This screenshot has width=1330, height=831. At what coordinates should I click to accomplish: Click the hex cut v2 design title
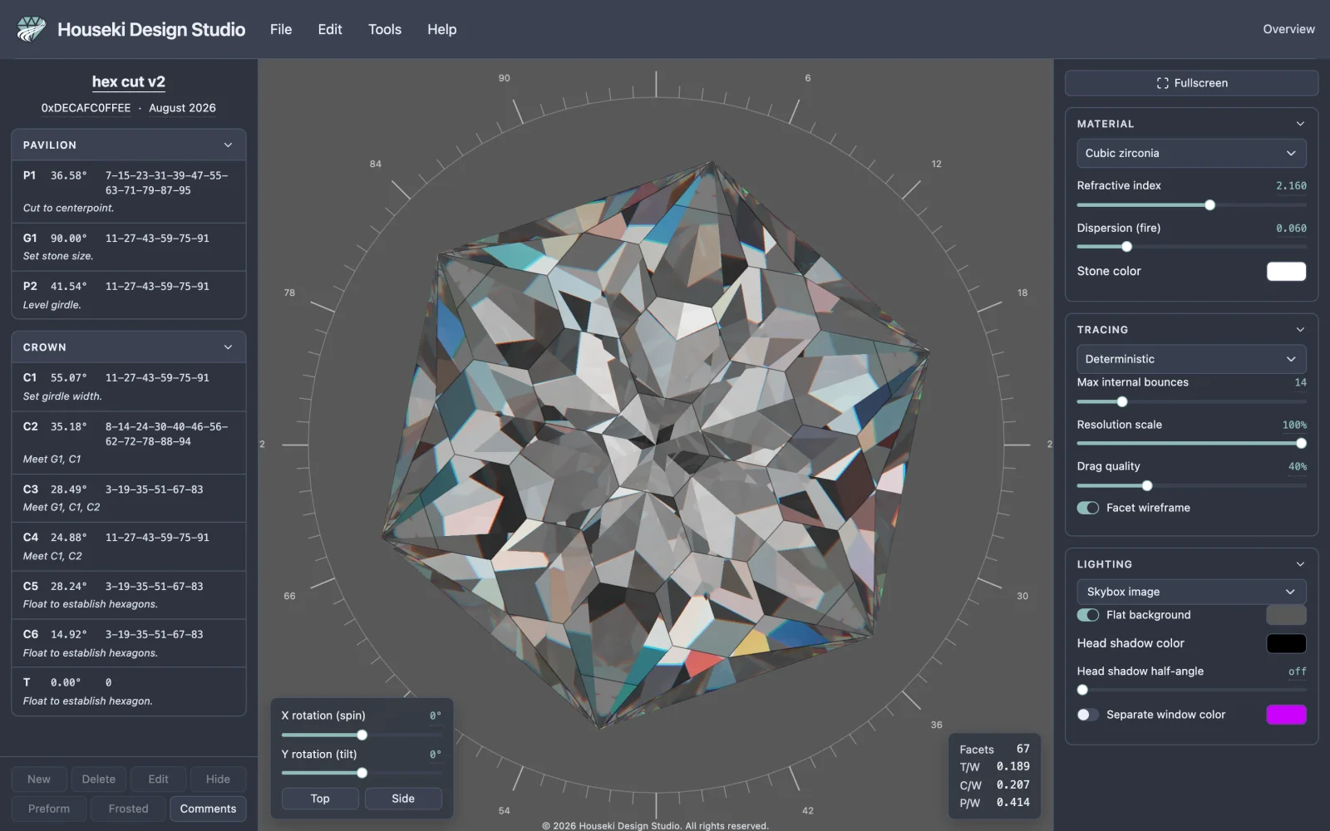[129, 81]
